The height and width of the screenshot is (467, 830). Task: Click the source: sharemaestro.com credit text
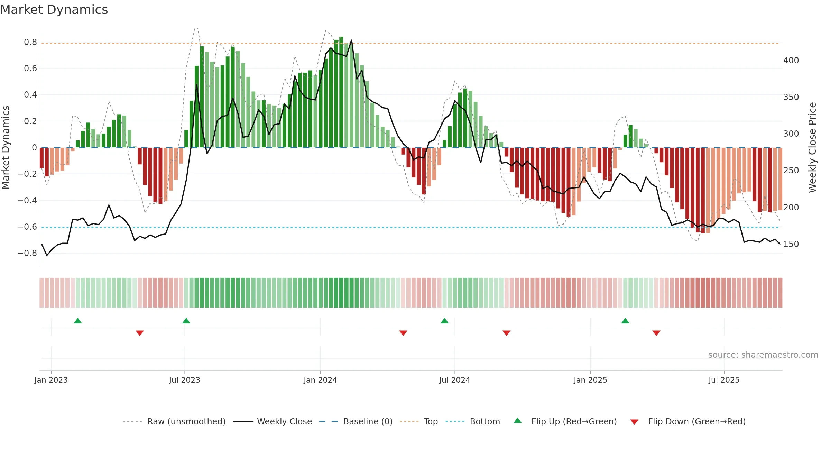[x=763, y=355]
